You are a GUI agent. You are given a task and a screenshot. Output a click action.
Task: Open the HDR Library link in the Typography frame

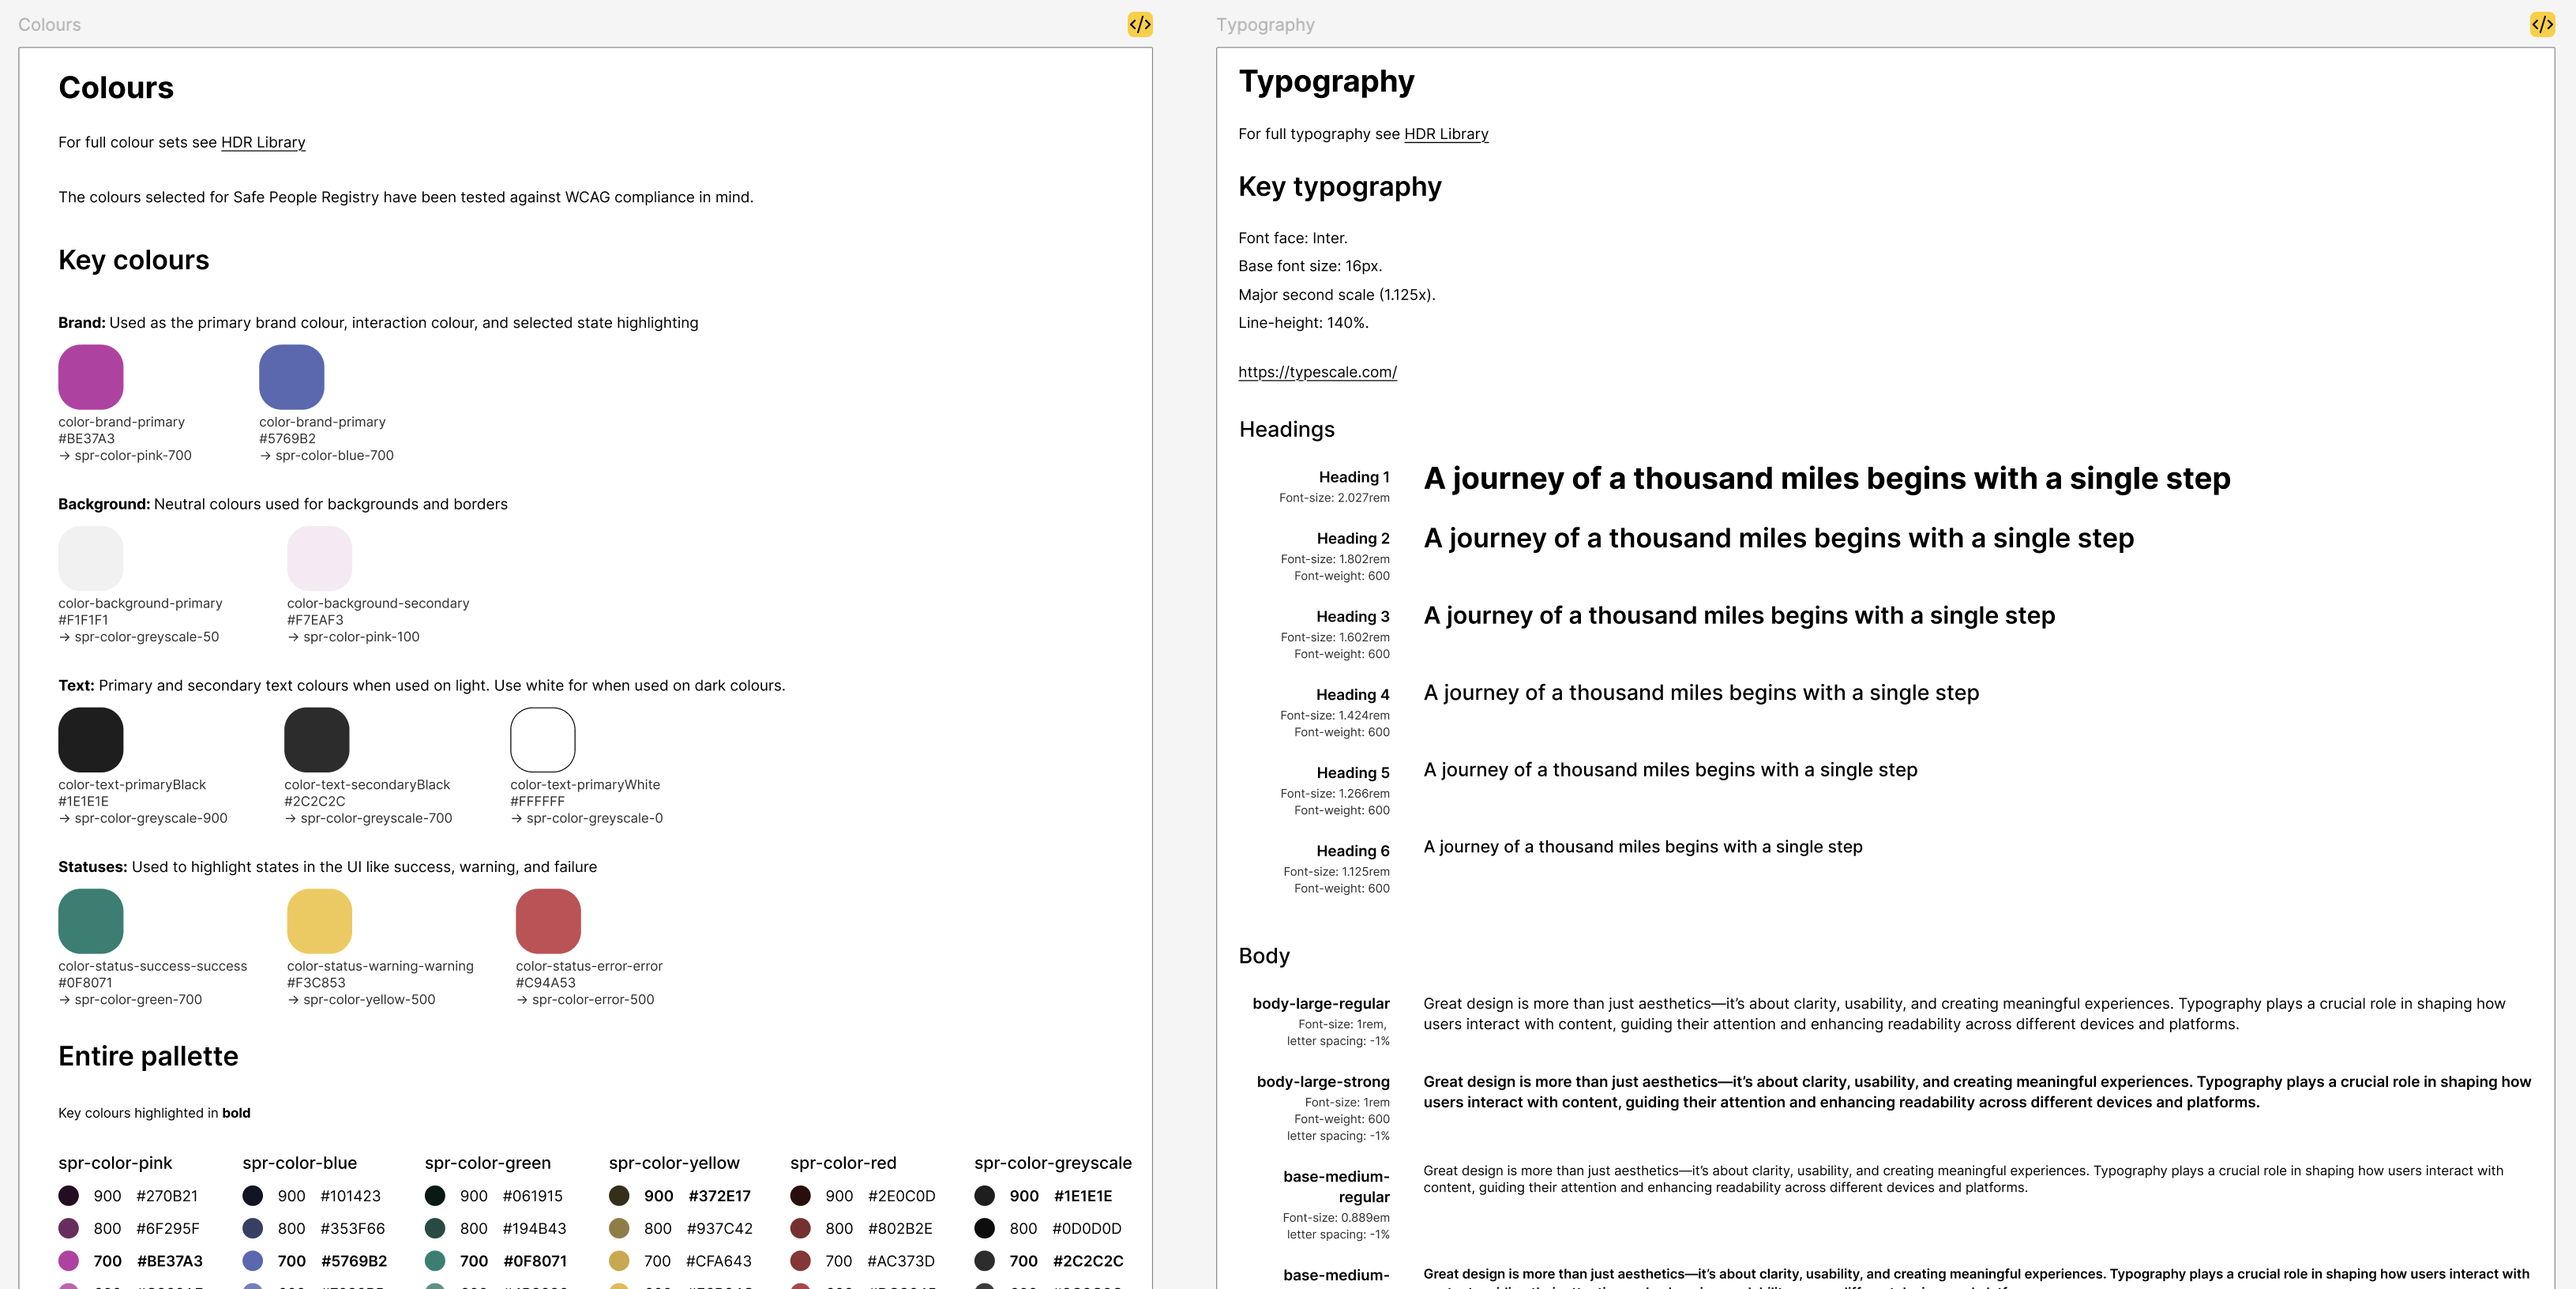pyautogui.click(x=1446, y=134)
